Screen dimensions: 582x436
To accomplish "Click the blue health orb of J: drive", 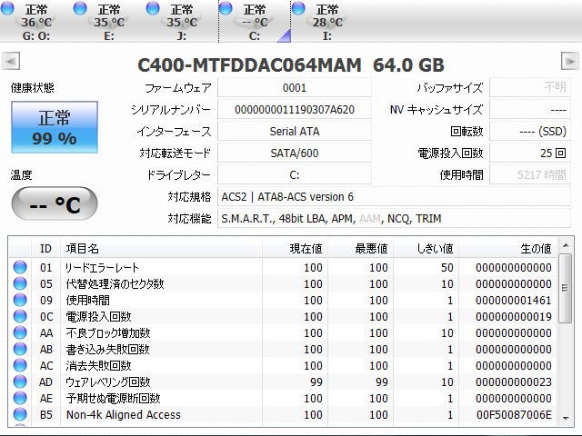I will (153, 8).
